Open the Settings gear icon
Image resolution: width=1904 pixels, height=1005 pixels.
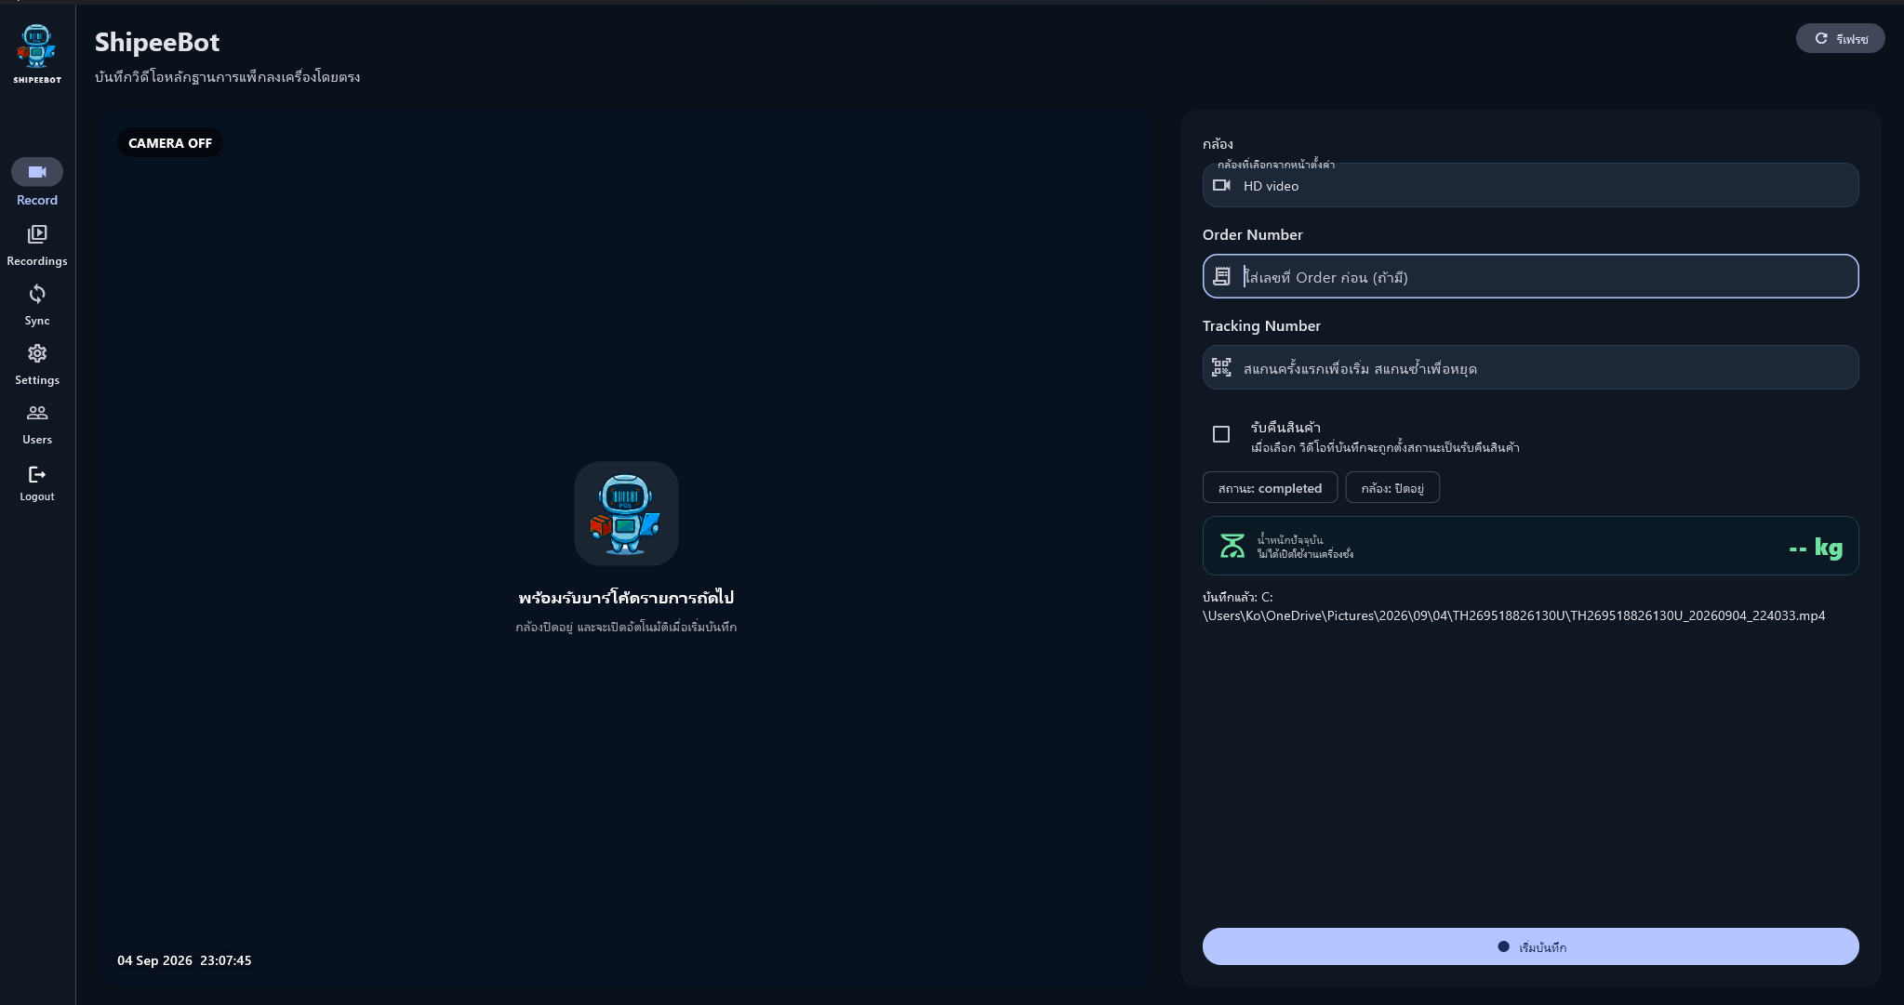[x=37, y=353]
